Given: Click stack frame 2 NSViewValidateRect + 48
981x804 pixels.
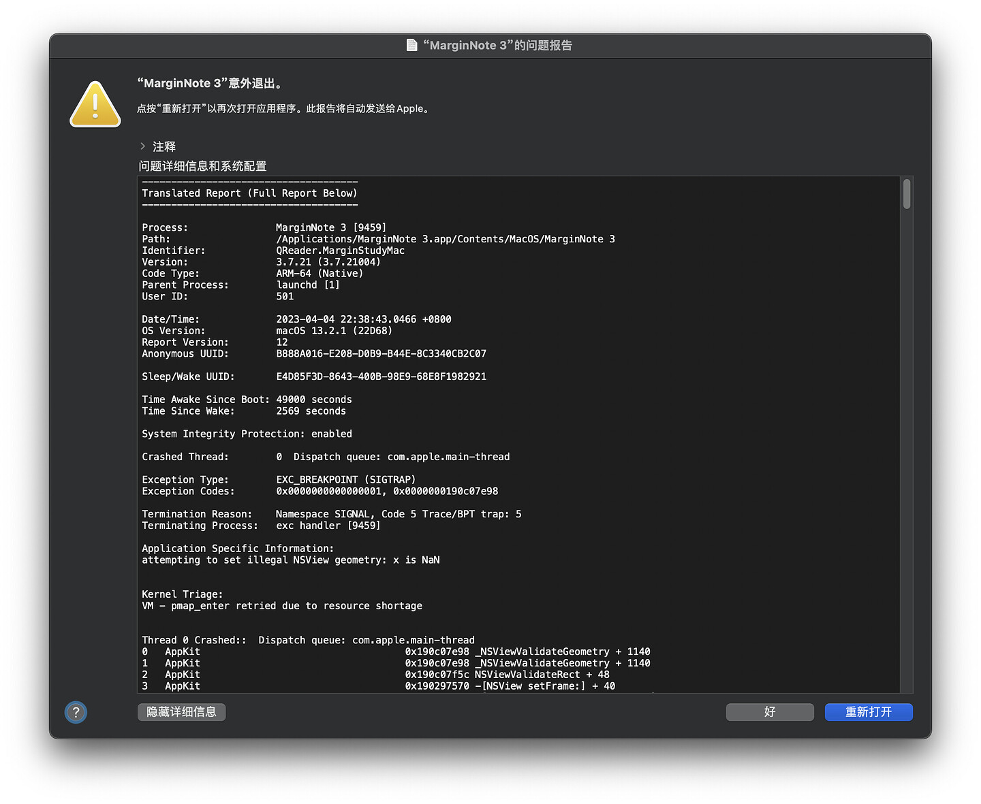Looking at the screenshot, I should pos(375,675).
